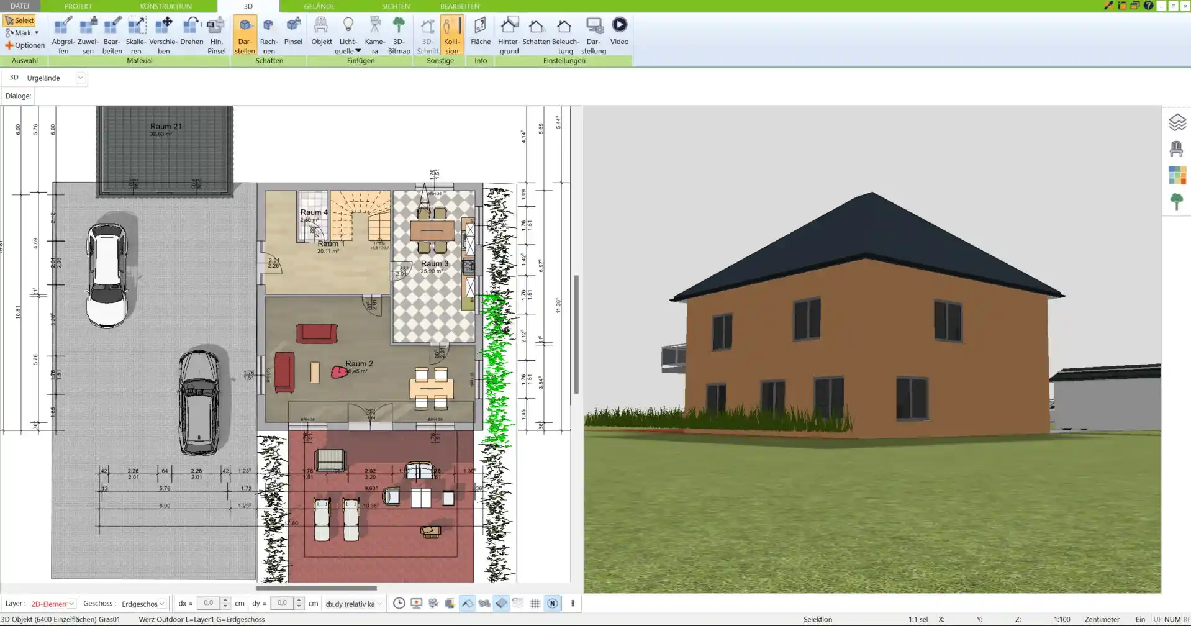This screenshot has height=626, width=1191.
Task: Click the Hin. Pinsel tool
Action: pyautogui.click(x=216, y=35)
